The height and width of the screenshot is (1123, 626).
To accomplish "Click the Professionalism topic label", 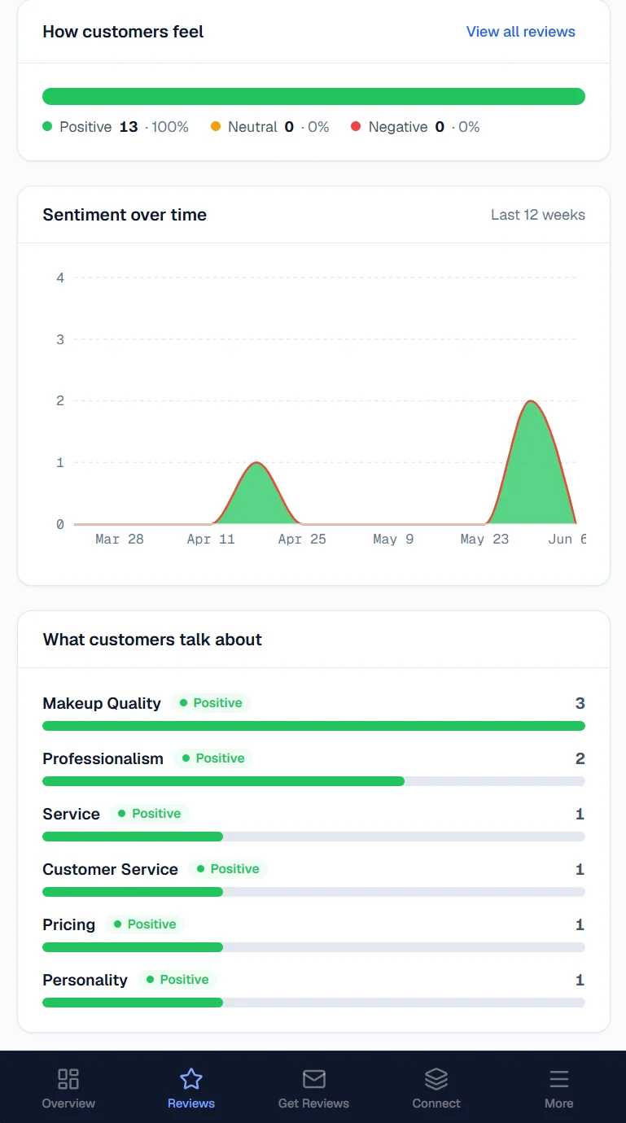I will coord(103,758).
